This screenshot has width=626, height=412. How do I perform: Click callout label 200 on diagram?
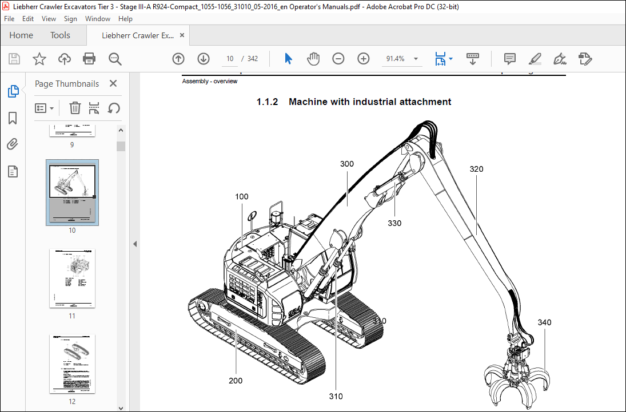pos(236,381)
